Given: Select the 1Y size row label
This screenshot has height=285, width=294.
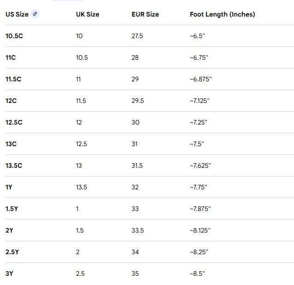Looking at the screenshot, I should click(x=9, y=187).
